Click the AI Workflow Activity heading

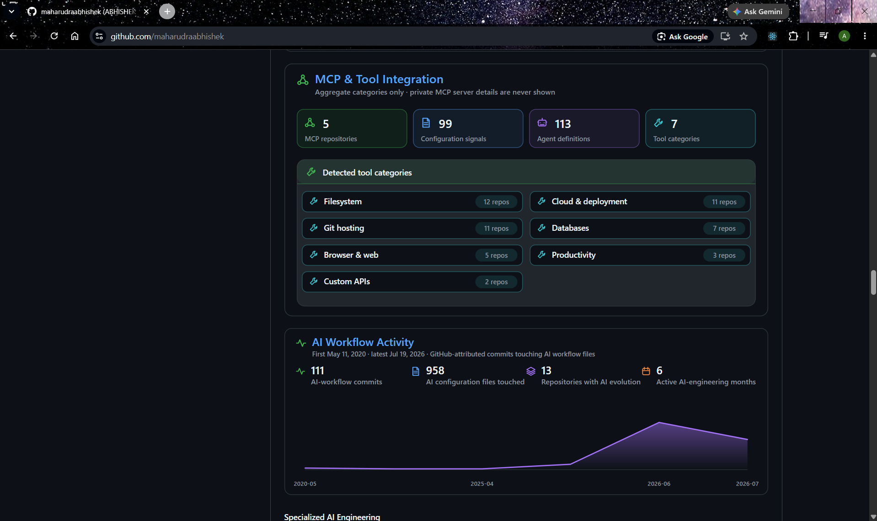[x=363, y=342]
